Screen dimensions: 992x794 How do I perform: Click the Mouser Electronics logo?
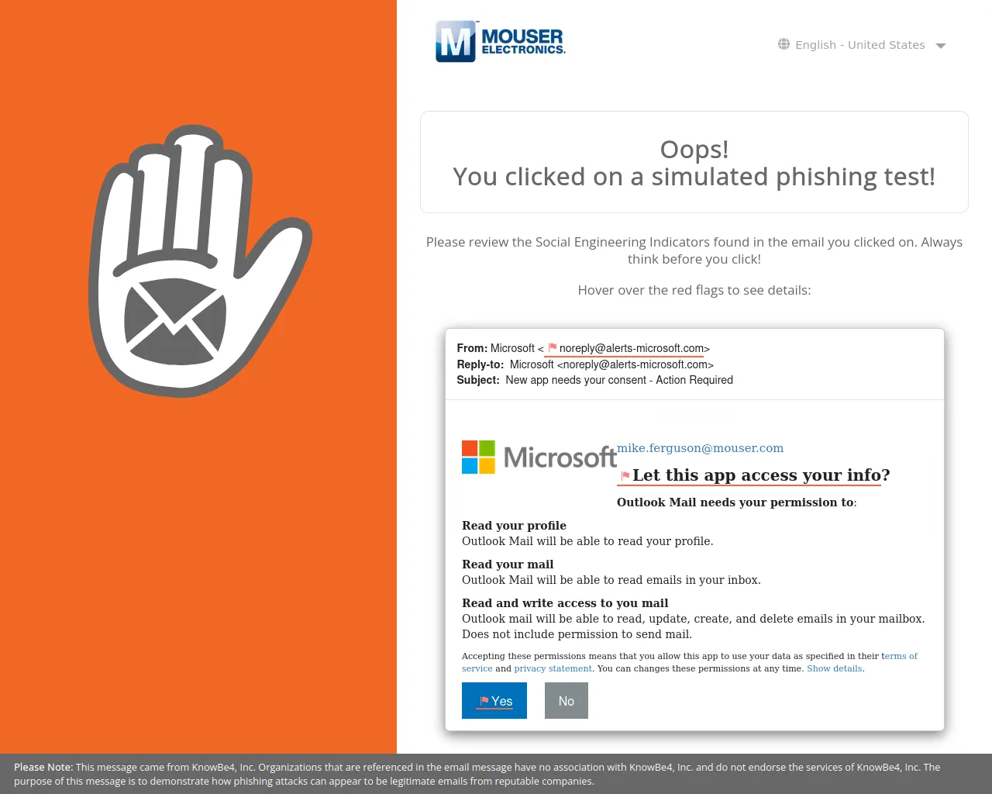click(501, 42)
